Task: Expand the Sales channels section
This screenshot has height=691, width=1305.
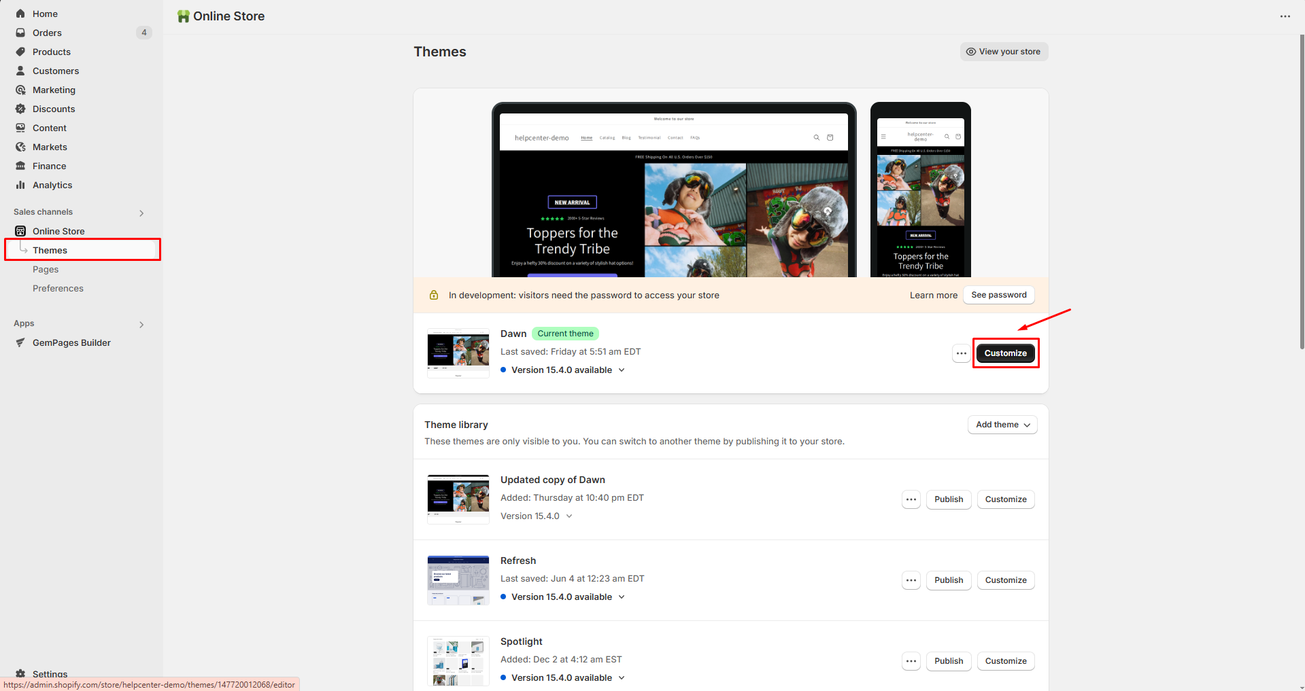Action: coord(141,213)
